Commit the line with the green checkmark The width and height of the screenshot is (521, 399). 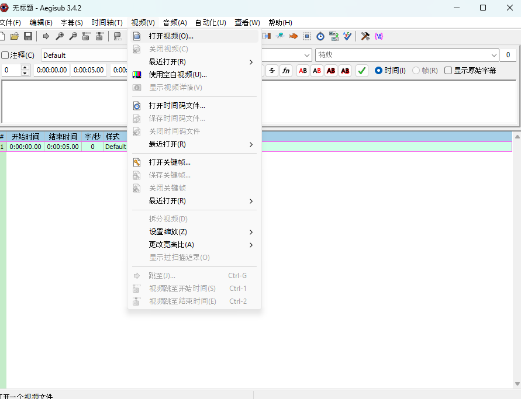tap(362, 71)
